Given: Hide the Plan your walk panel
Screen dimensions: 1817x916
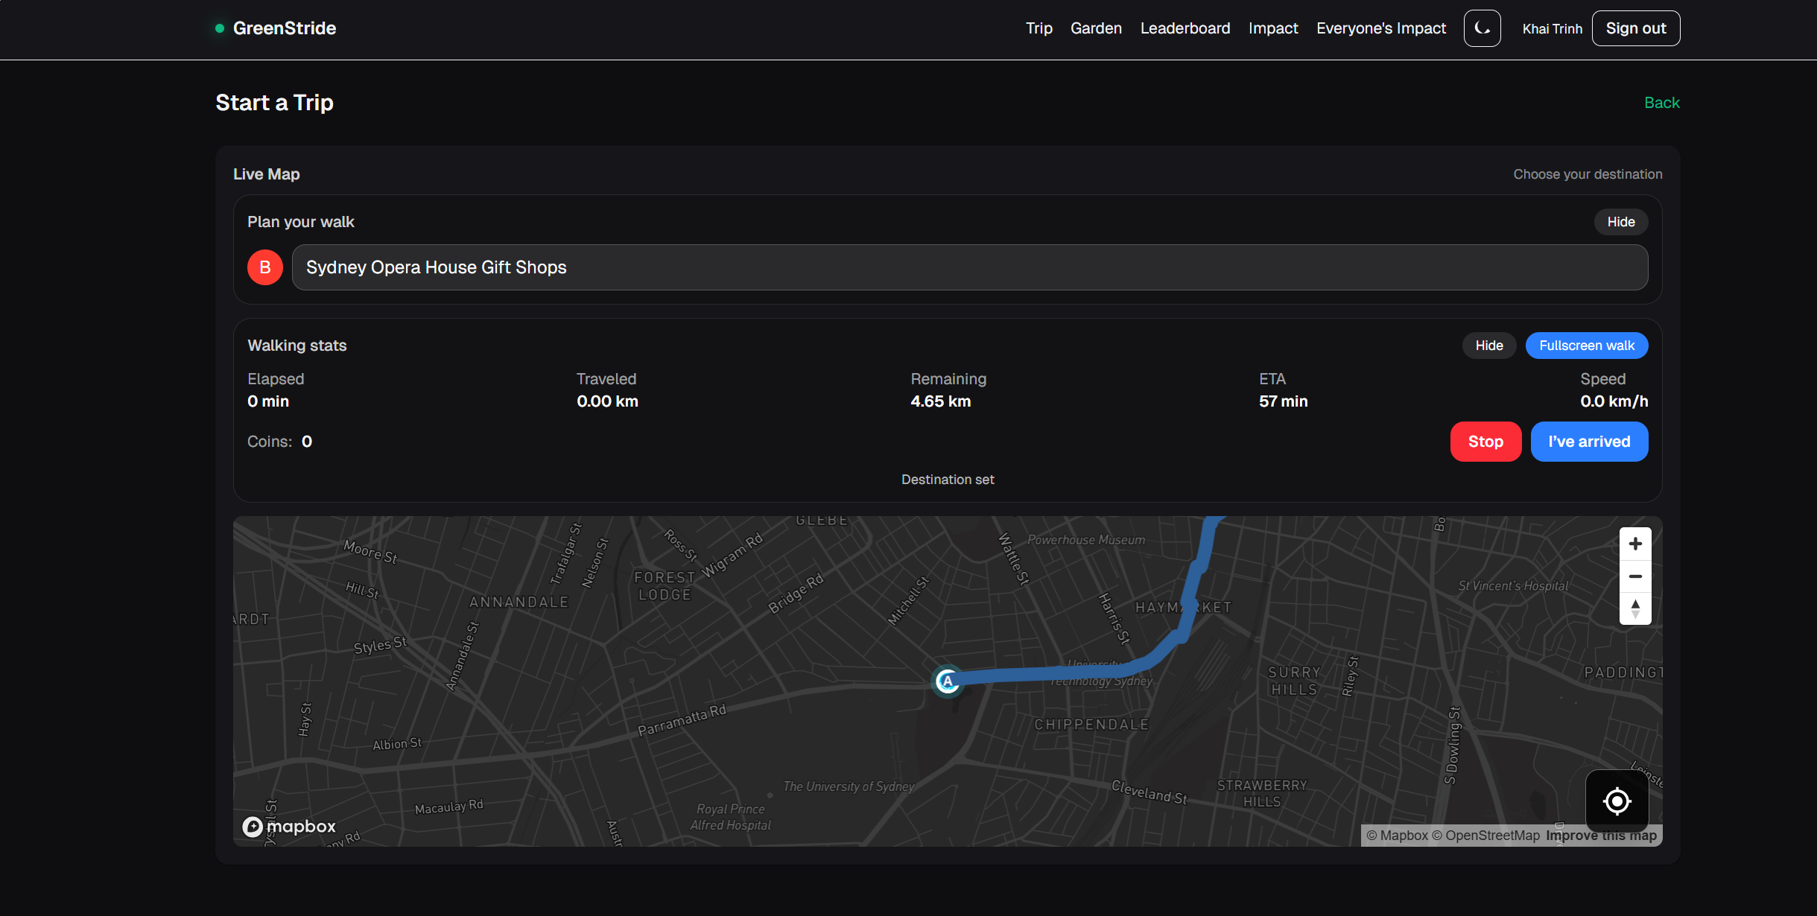Looking at the screenshot, I should (1620, 222).
